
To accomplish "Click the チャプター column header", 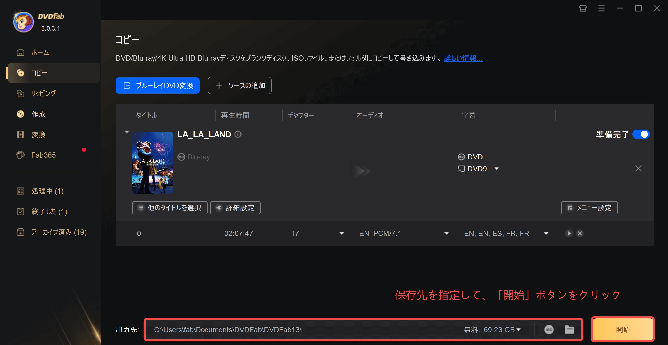I will click(x=301, y=115).
